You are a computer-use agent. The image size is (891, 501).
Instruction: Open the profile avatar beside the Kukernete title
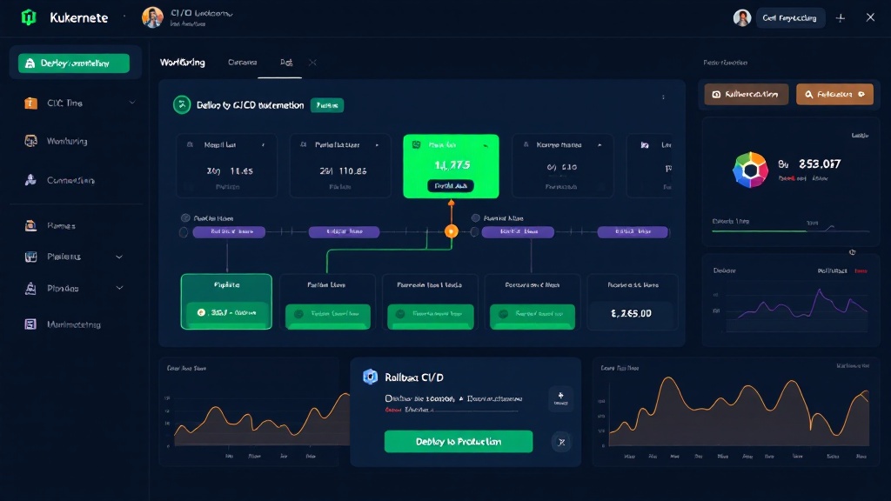click(x=152, y=17)
